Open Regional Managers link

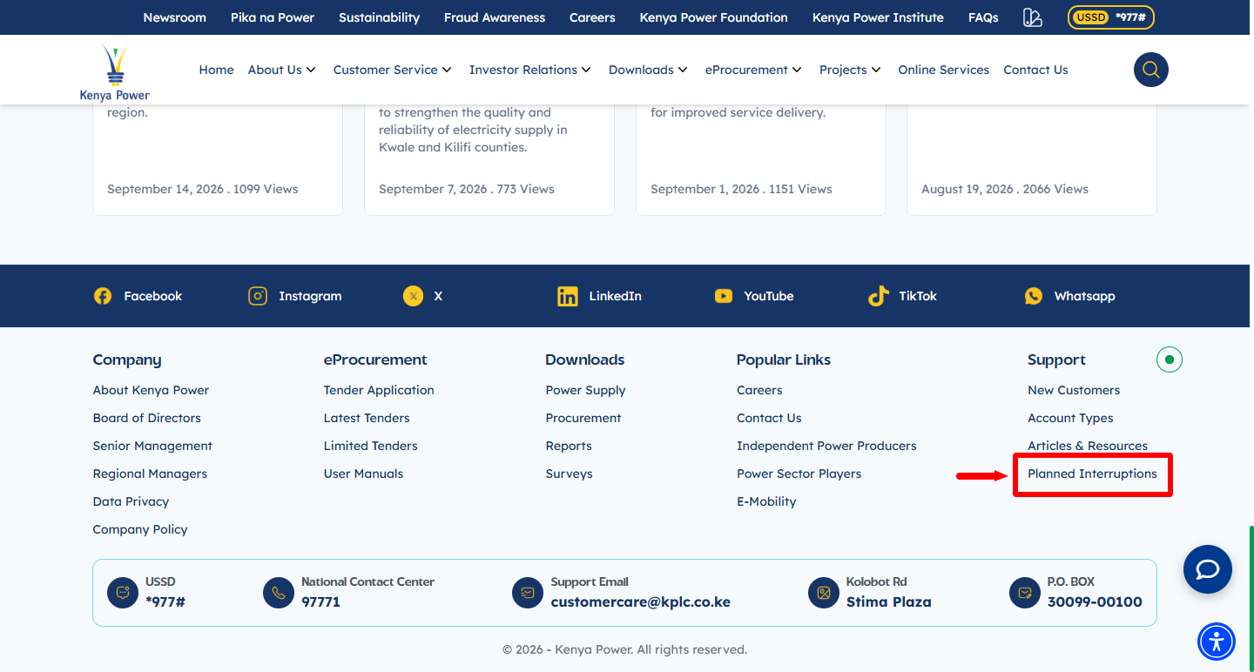(150, 474)
